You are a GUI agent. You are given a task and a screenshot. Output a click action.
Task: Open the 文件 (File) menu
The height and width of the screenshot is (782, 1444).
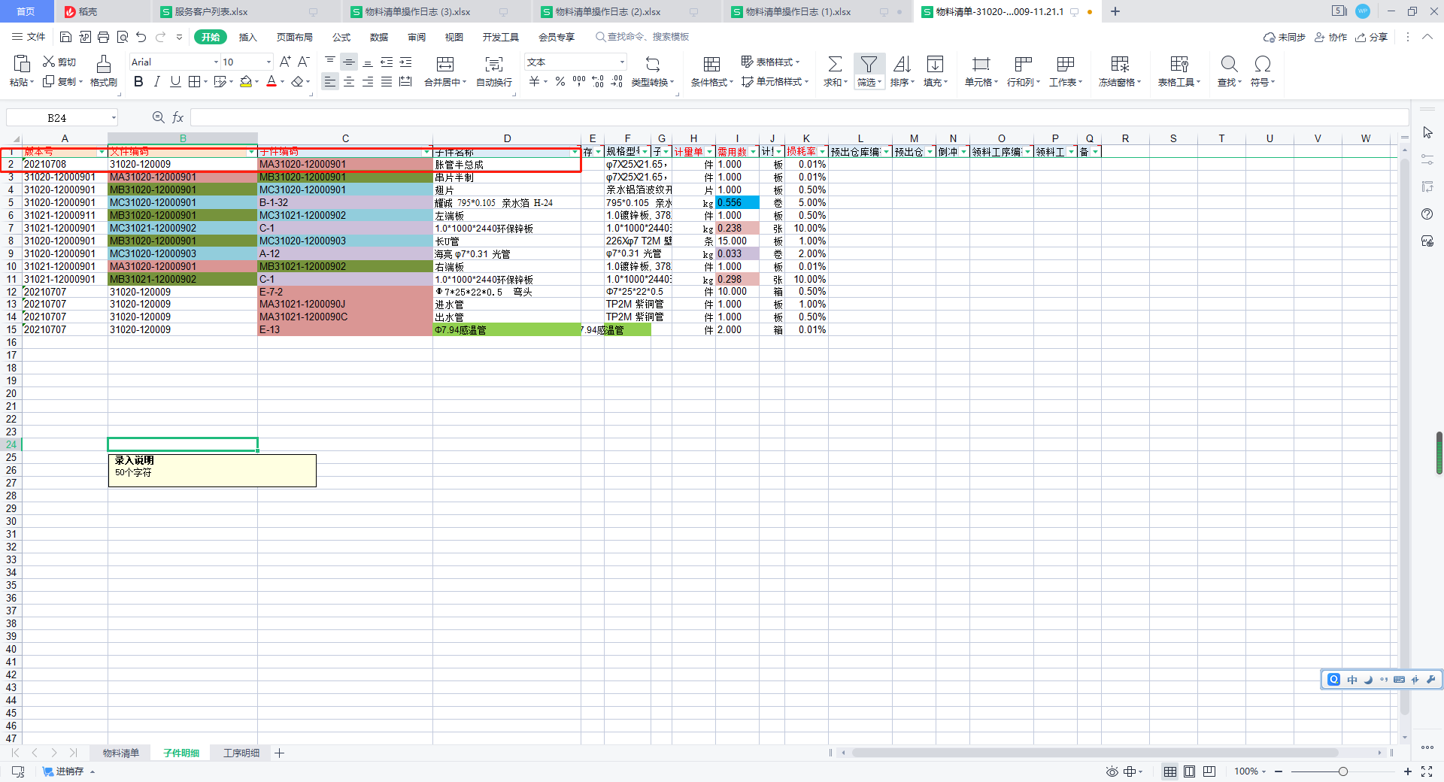pyautogui.click(x=29, y=37)
